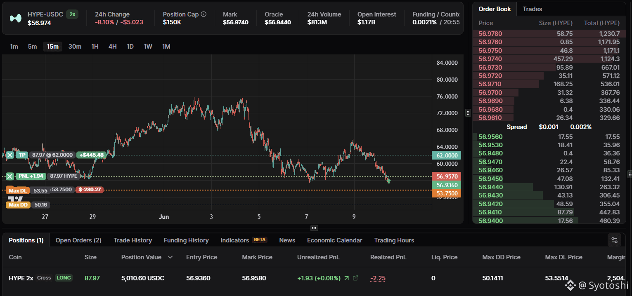The height and width of the screenshot is (296, 632).
Task: Click the Max DD chart label
Action: tap(18, 204)
